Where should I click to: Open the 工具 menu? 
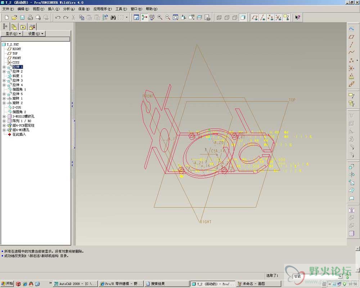pyautogui.click(x=121, y=9)
